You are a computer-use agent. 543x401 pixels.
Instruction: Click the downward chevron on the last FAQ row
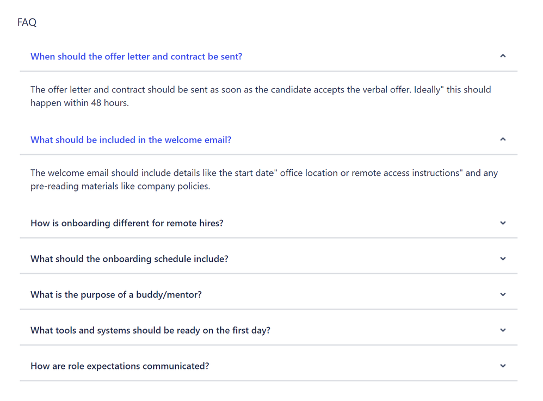pos(503,366)
